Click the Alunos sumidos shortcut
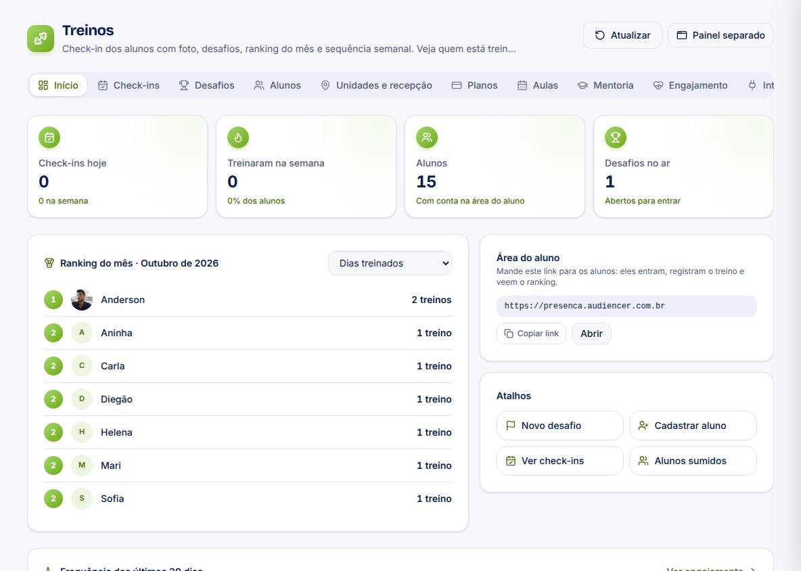Image resolution: width=801 pixels, height=571 pixels. 693,461
